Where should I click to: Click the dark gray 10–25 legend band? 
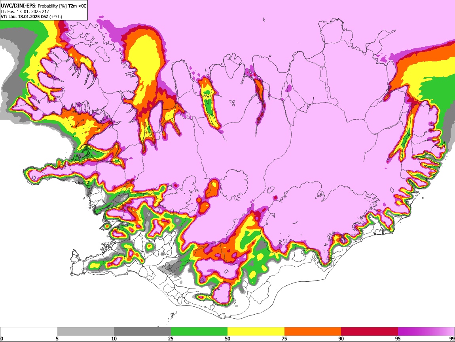pos(142,331)
